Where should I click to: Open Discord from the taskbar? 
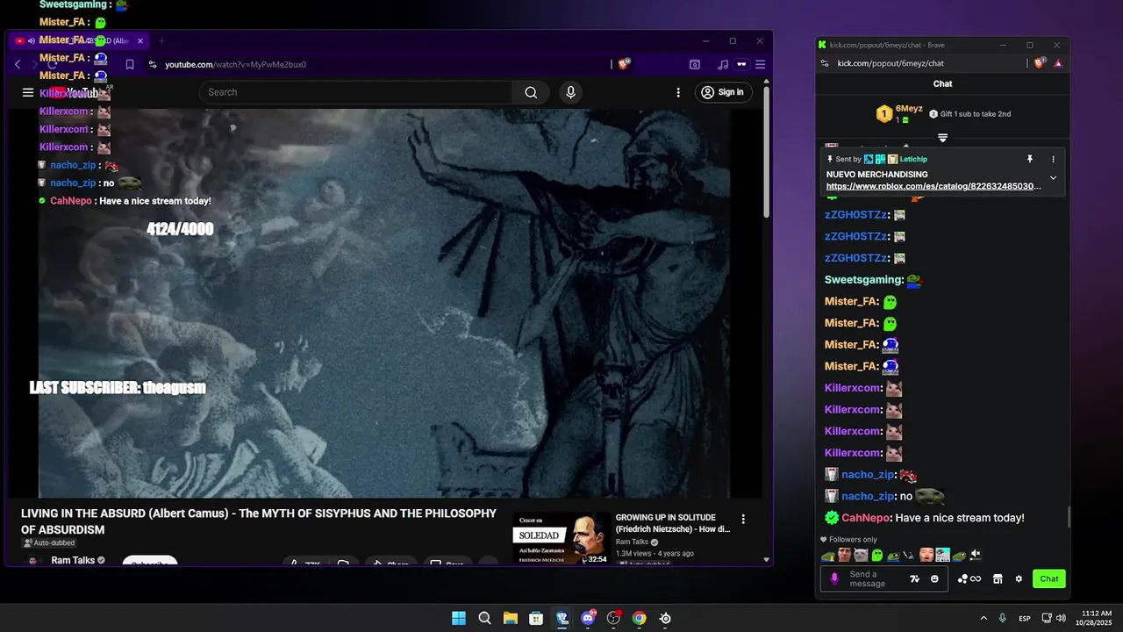point(588,618)
